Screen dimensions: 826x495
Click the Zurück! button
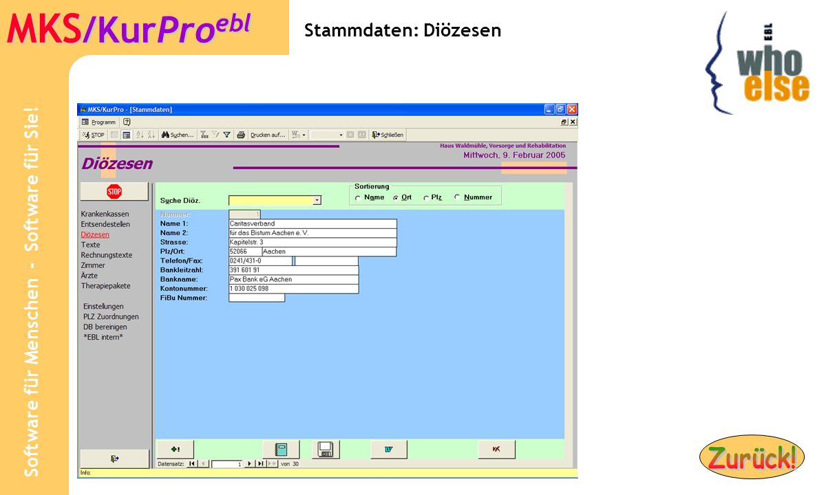(752, 456)
